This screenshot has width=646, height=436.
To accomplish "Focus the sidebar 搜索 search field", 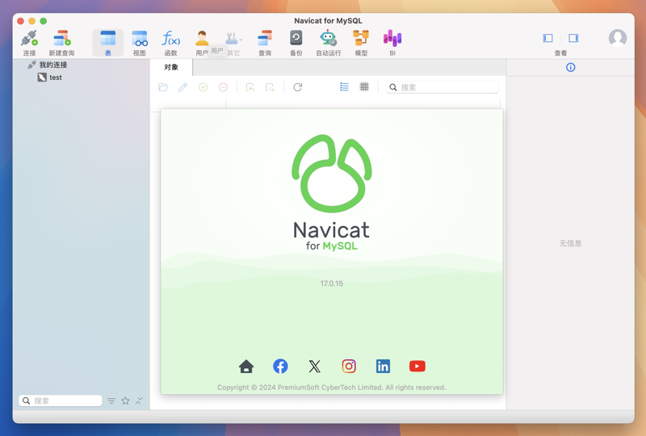I will click(x=60, y=400).
